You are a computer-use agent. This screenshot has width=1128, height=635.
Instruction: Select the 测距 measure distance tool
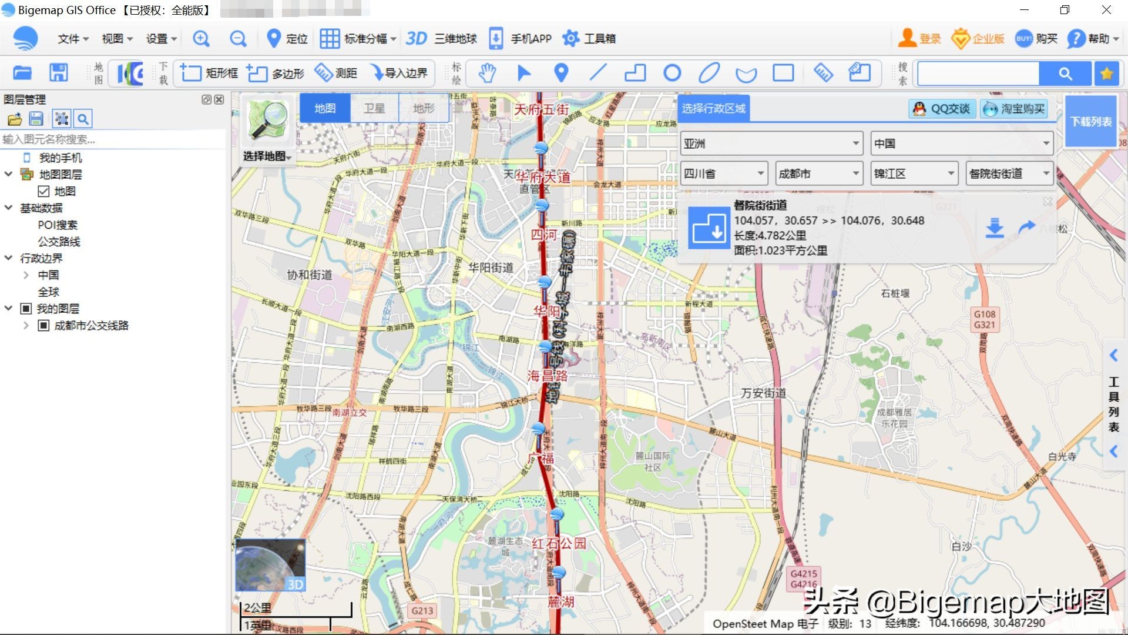tap(337, 73)
